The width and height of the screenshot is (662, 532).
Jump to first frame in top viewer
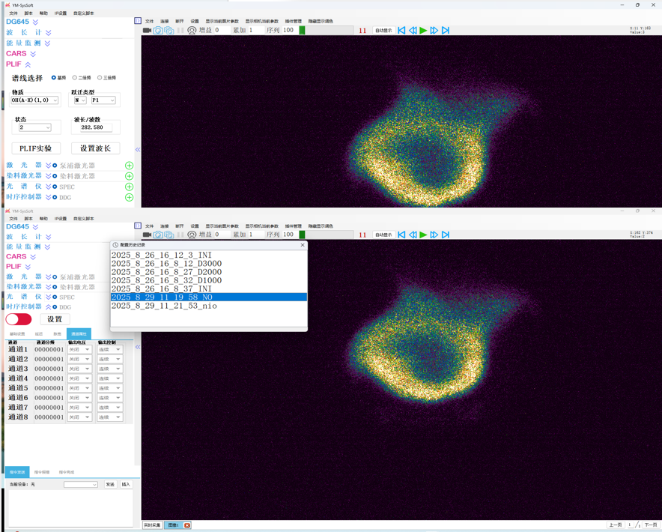[x=401, y=31]
